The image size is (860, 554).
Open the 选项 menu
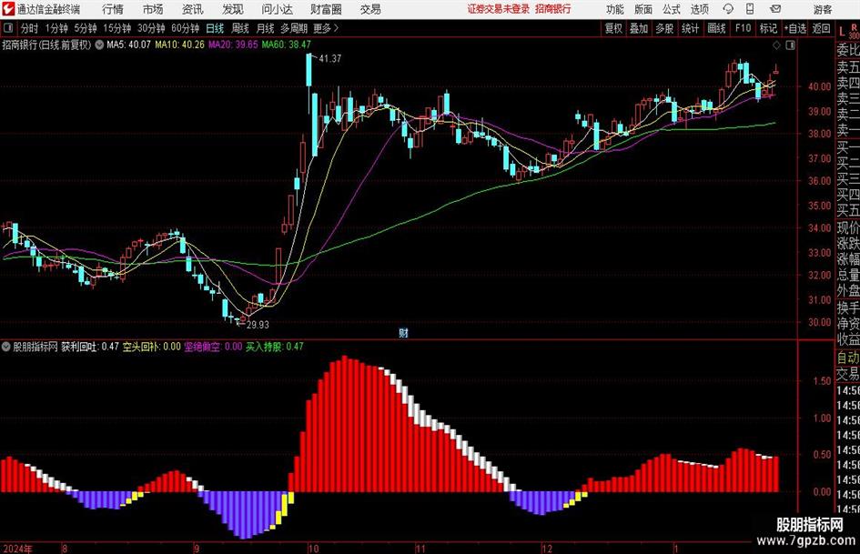[700, 9]
